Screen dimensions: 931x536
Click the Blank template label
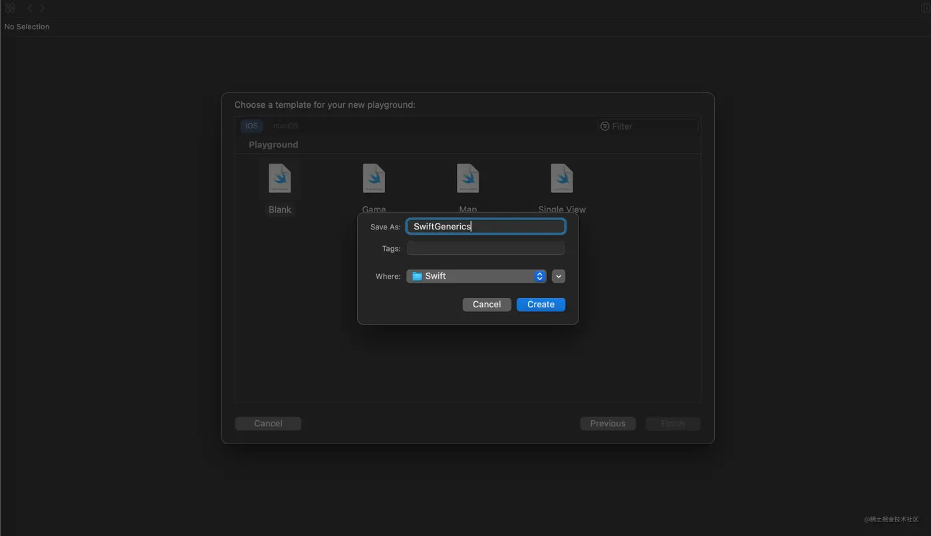coord(280,209)
